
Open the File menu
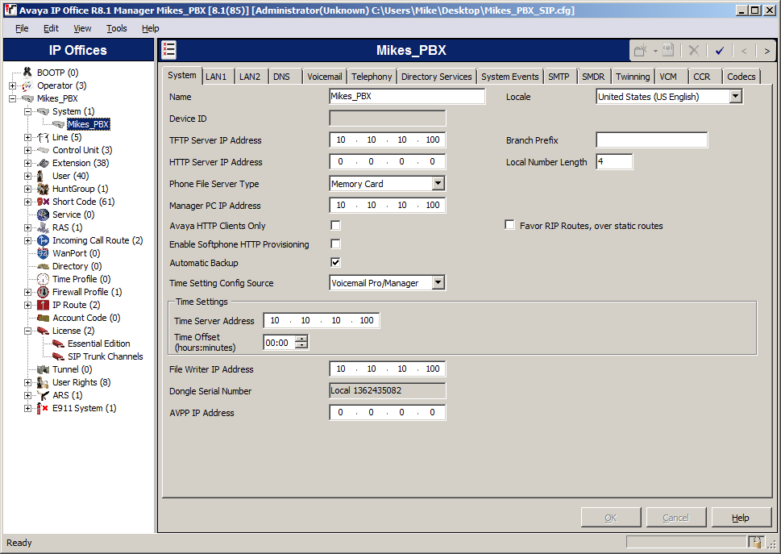22,28
